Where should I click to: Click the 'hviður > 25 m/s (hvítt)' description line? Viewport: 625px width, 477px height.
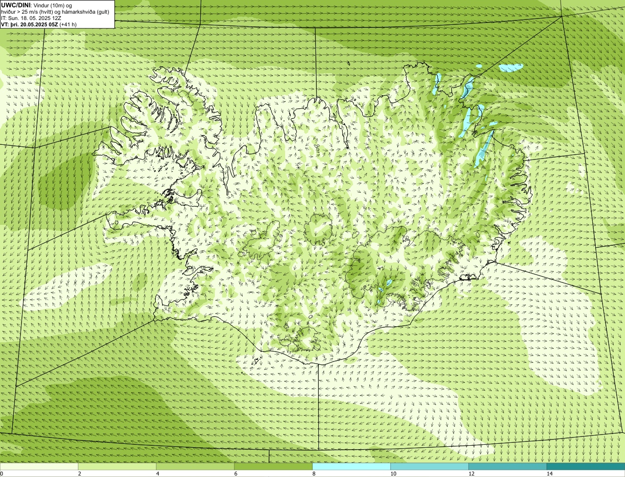click(55, 12)
